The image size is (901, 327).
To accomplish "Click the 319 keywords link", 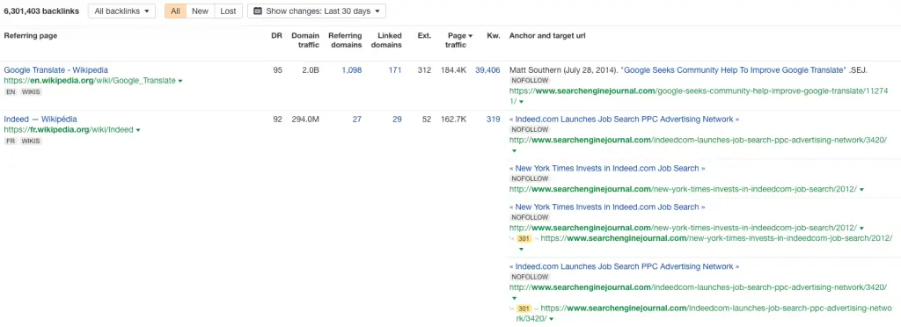I will tap(493, 120).
